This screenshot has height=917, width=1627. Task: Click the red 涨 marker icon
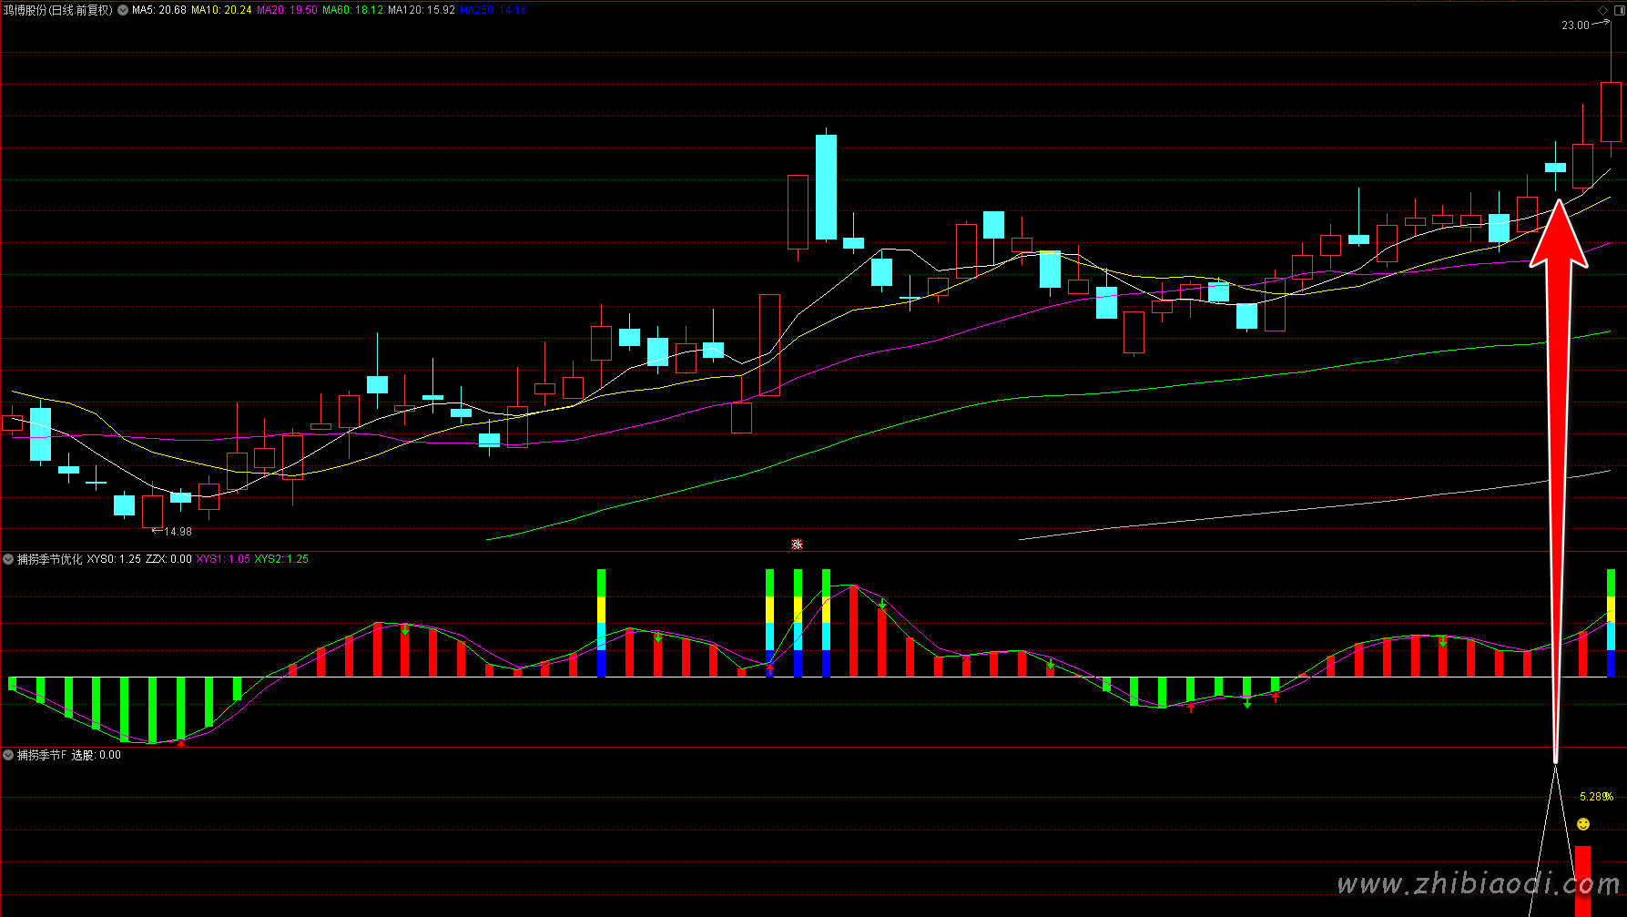click(x=797, y=545)
